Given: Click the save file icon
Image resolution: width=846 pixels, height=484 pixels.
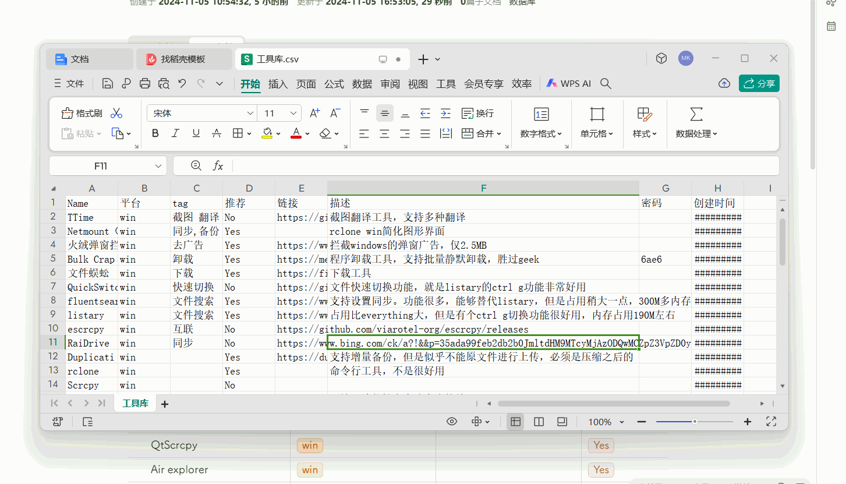Looking at the screenshot, I should tap(107, 84).
